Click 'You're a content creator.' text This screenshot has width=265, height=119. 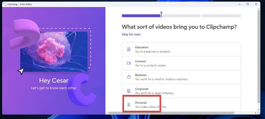point(151,66)
